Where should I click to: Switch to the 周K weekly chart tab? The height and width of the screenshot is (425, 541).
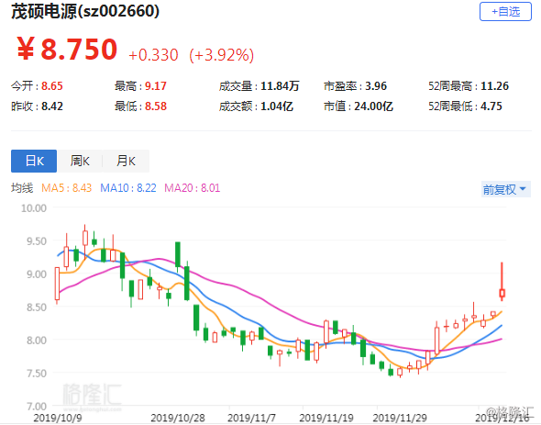point(80,161)
